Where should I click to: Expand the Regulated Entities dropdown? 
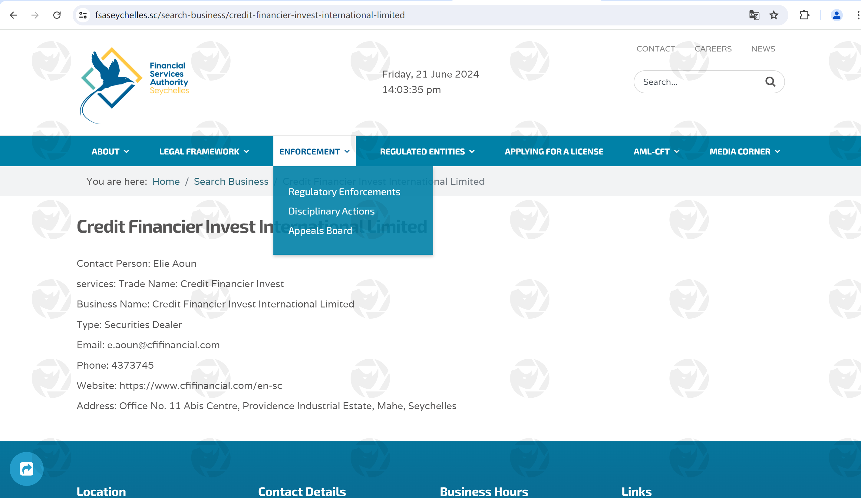tap(427, 151)
